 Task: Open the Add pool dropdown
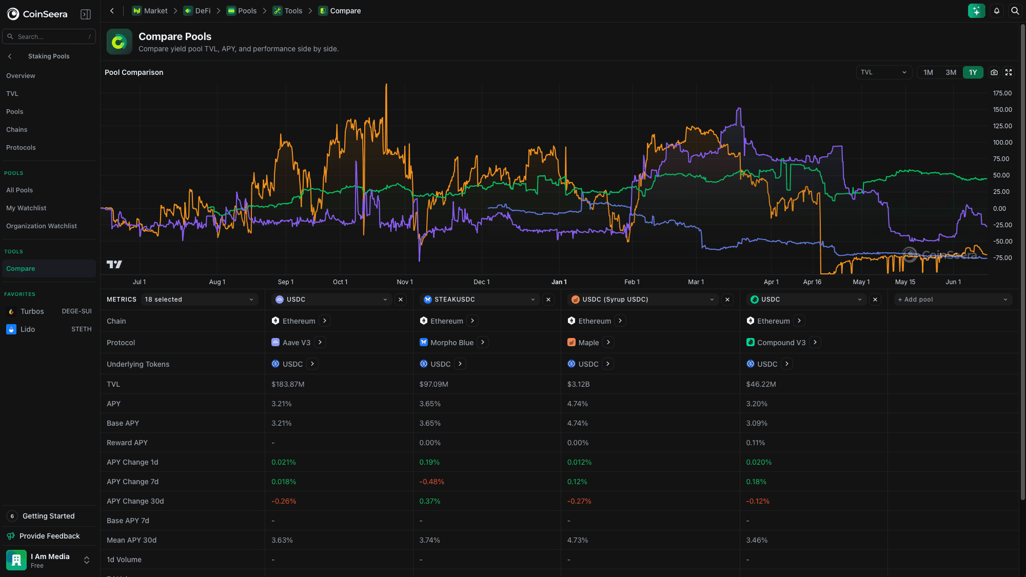[x=953, y=300]
